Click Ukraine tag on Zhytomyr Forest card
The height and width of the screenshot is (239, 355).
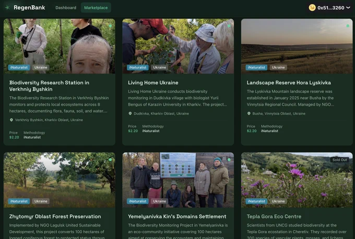click(41, 201)
